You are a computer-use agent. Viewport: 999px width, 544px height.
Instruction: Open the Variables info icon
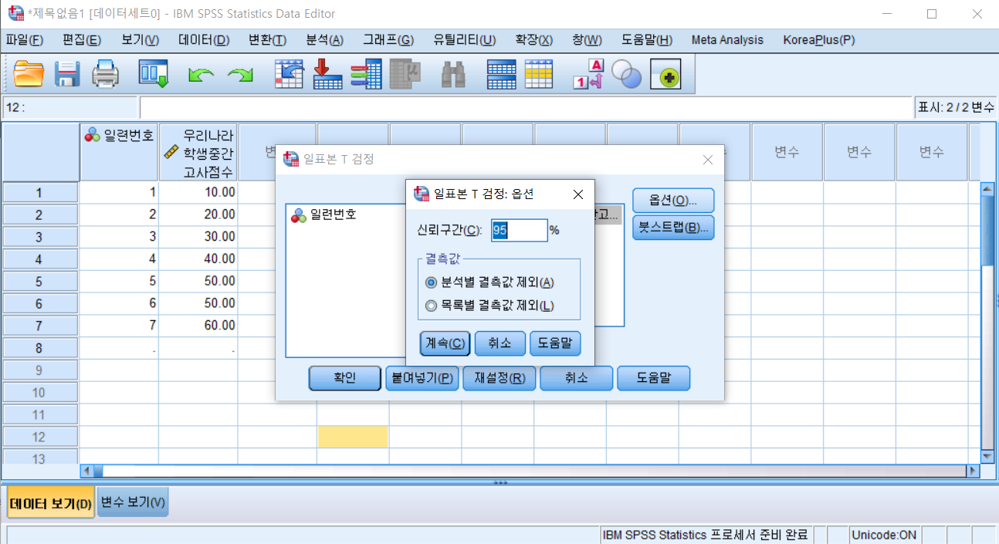(x=366, y=74)
